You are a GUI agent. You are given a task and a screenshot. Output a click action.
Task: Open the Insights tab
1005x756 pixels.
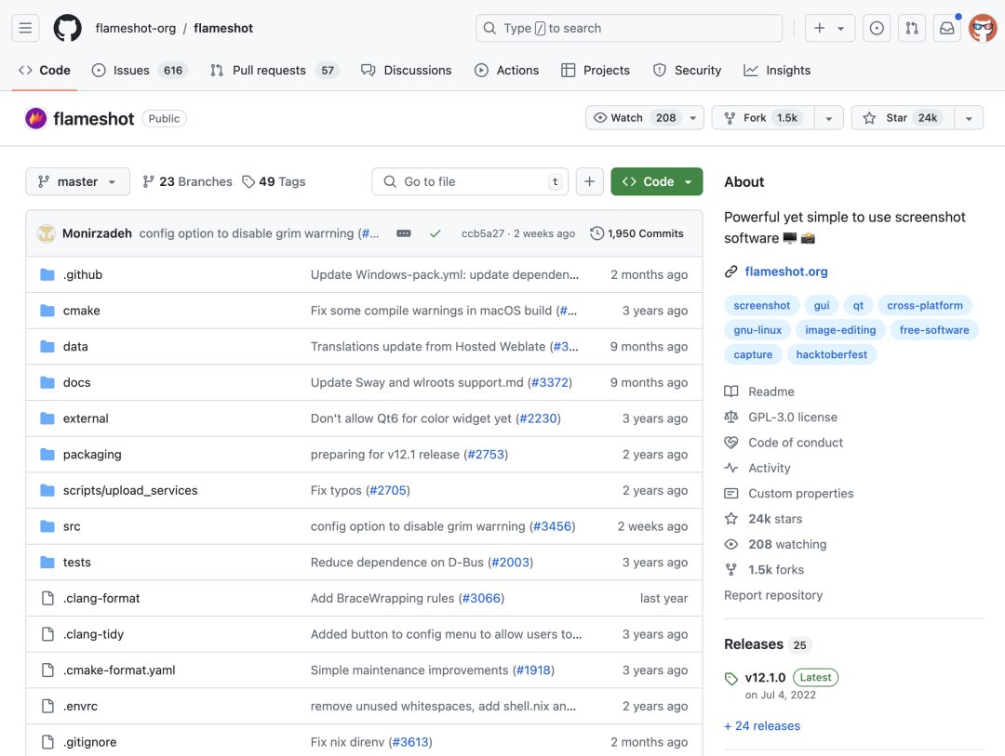777,70
